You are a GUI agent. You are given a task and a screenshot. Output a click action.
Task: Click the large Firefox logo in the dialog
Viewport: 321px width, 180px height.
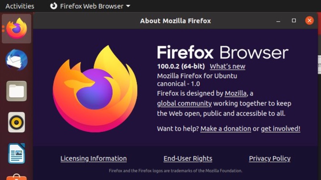pyautogui.click(x=95, y=89)
